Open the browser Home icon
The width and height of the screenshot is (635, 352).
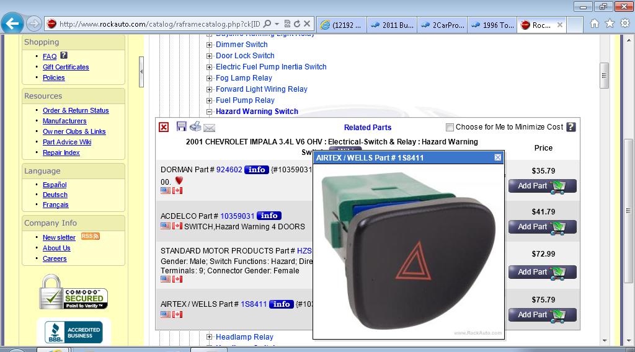(595, 24)
